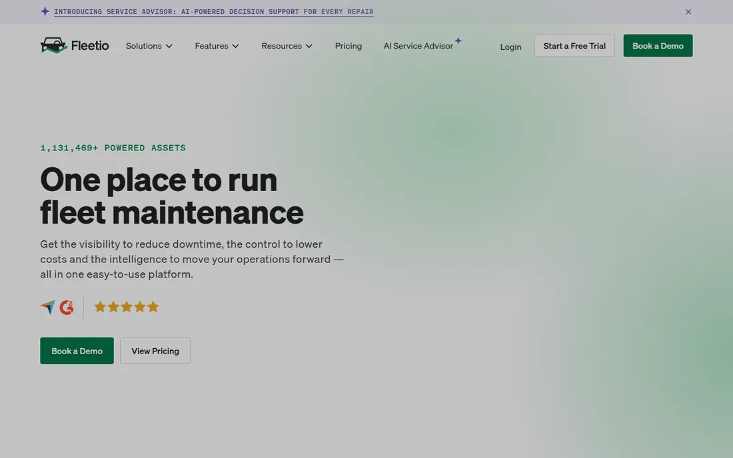This screenshot has width=733, height=458.
Task: Click Start a Free Trial button
Action: 574,46
